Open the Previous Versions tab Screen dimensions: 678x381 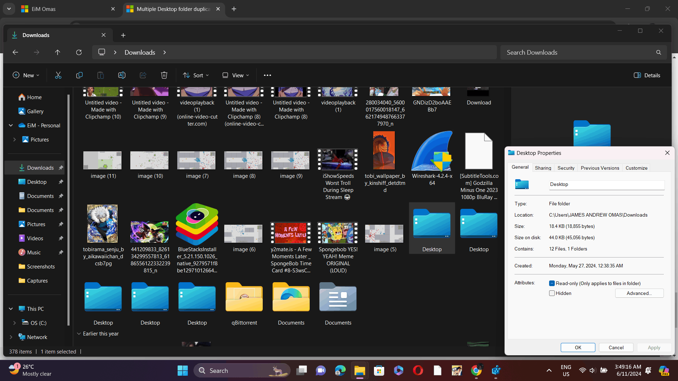coord(600,168)
